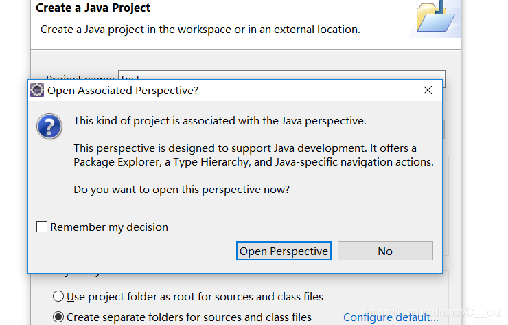508x325 pixels.
Task: Click the Remember my decision label text
Action: pos(109,227)
